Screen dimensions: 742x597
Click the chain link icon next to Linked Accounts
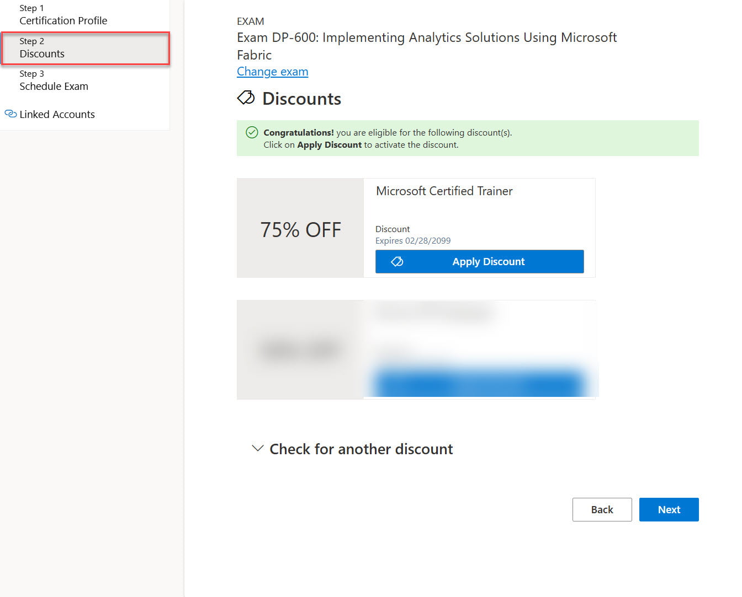click(x=10, y=114)
